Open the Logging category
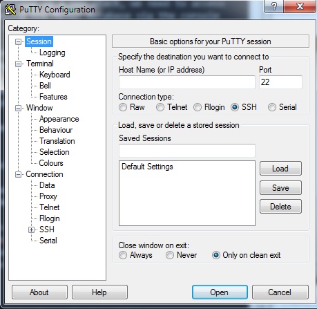Screen dimensions: 317x309 [x=52, y=53]
